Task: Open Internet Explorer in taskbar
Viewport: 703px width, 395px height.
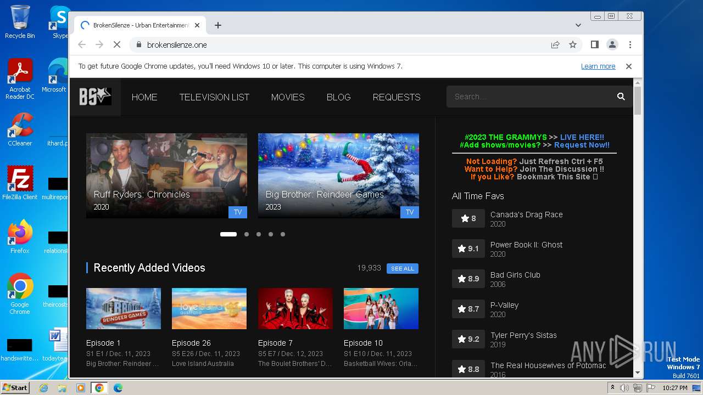Action: [x=44, y=388]
